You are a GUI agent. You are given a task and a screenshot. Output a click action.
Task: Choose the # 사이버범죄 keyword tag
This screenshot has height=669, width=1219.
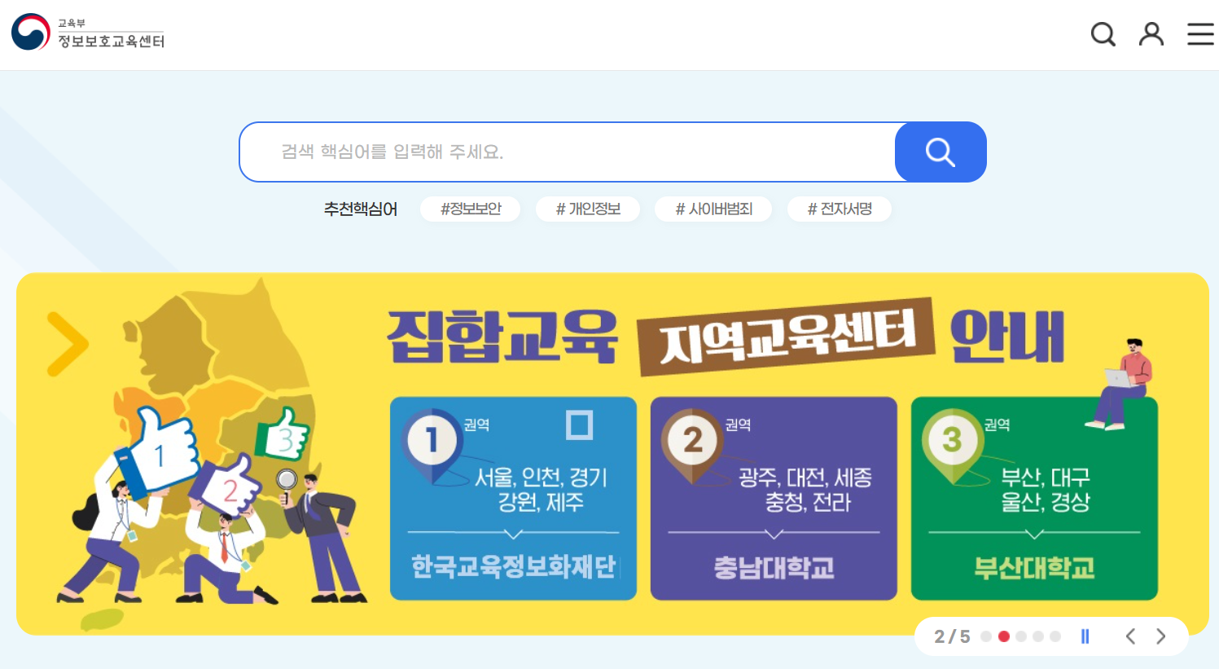pos(713,209)
